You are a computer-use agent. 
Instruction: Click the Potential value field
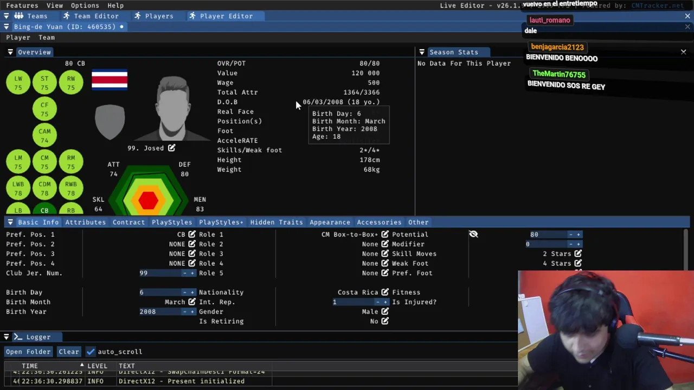click(x=547, y=235)
